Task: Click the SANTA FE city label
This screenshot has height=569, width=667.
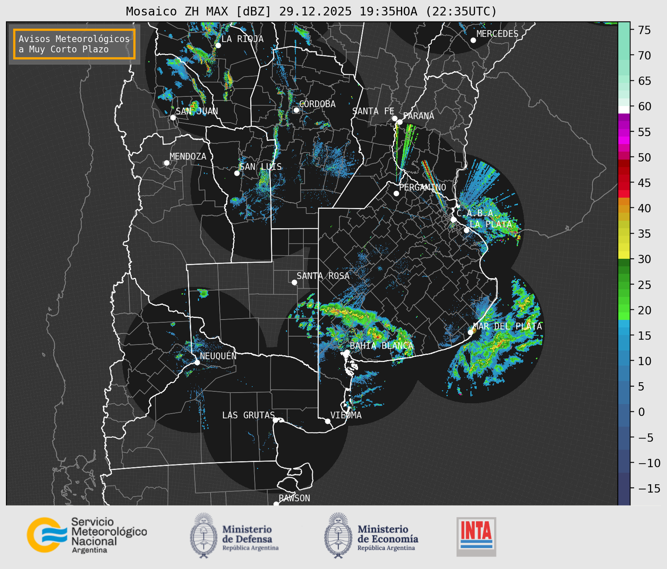Action: (373, 111)
